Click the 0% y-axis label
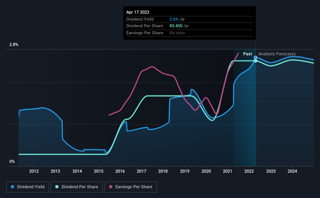The width and height of the screenshot is (320, 198). coord(12,161)
